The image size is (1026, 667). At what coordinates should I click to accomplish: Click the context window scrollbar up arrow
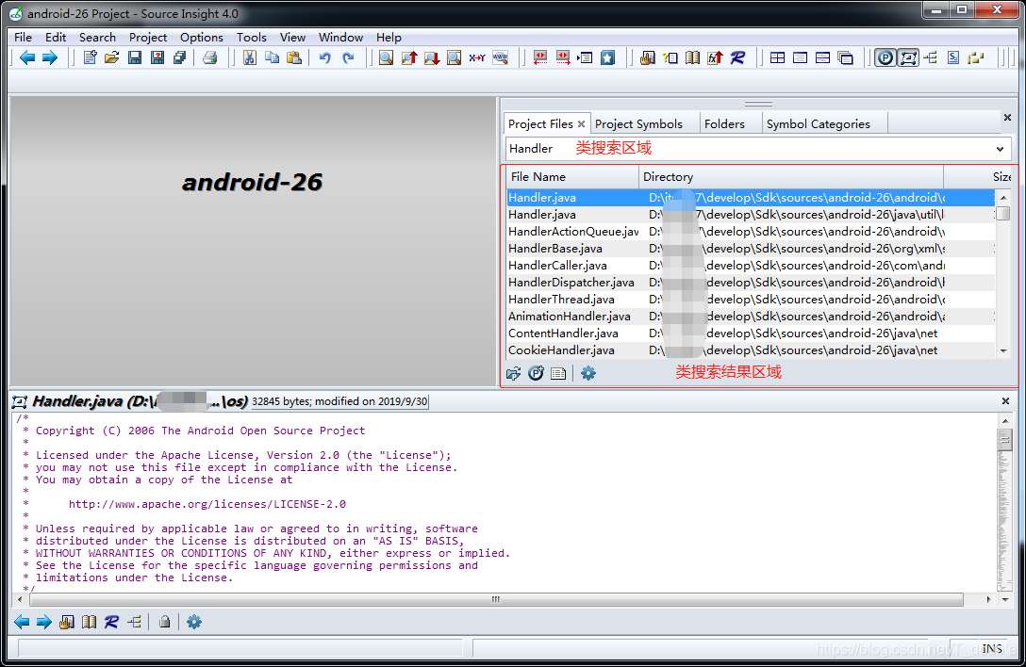(1005, 420)
